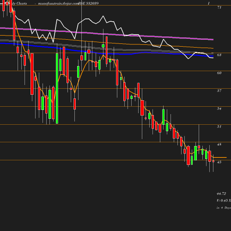231x231 pixels.
Task: Click the 44.72 last price value
Action: tap(221, 194)
